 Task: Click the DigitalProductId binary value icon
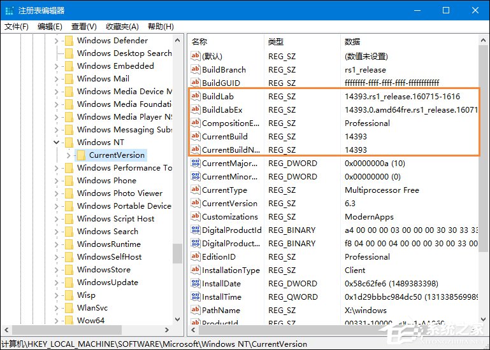pos(196,230)
